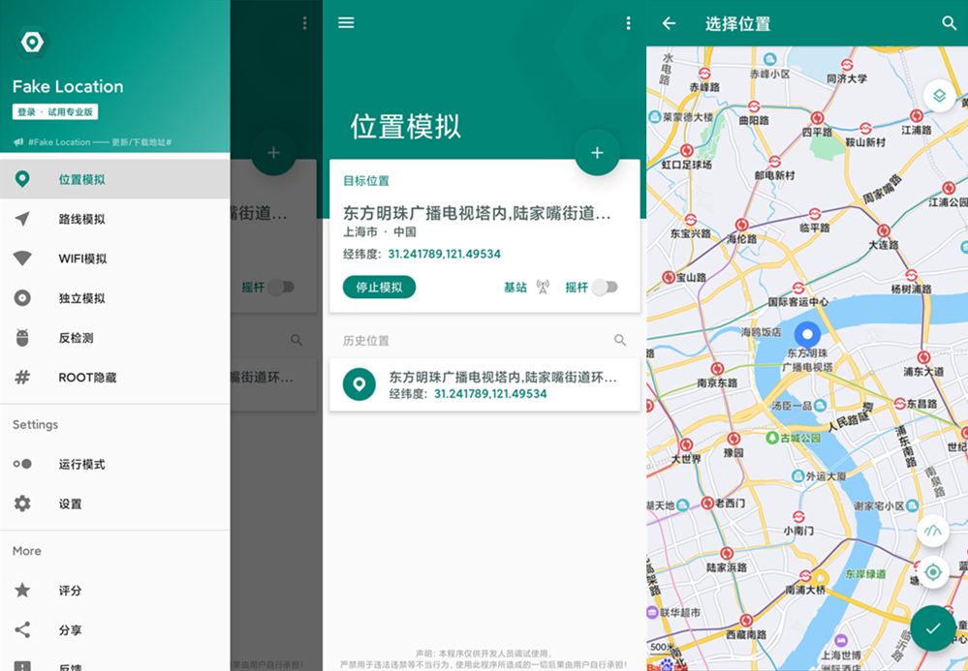
Task: Click the green pin icon on the history entry
Action: pyautogui.click(x=359, y=384)
